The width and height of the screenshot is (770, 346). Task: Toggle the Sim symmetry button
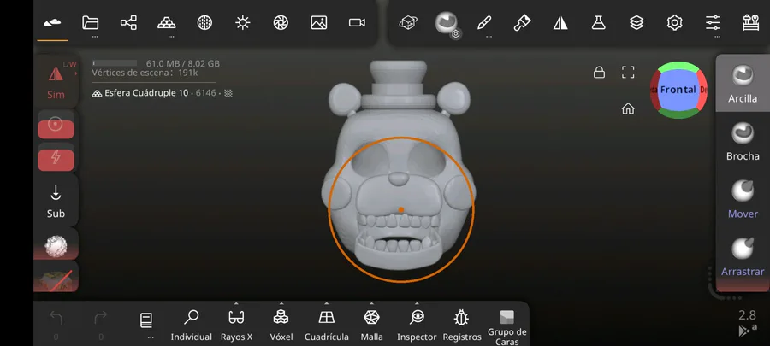pos(56,81)
